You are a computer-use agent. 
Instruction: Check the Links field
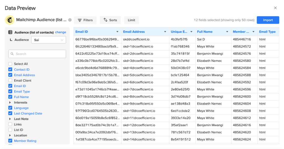[10, 124]
